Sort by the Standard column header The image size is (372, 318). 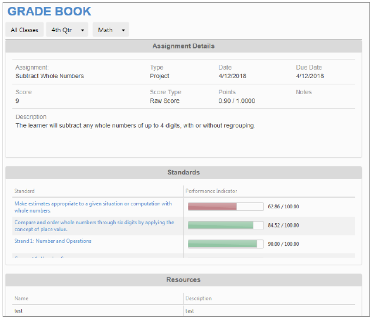point(24,191)
